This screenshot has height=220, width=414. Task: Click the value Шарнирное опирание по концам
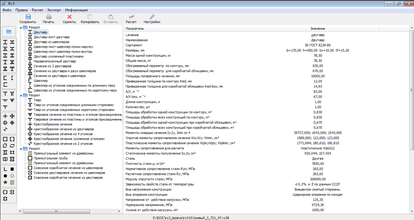coord(318,195)
